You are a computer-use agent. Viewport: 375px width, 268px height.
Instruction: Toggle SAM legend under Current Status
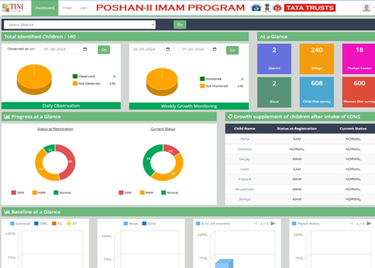click(x=125, y=192)
